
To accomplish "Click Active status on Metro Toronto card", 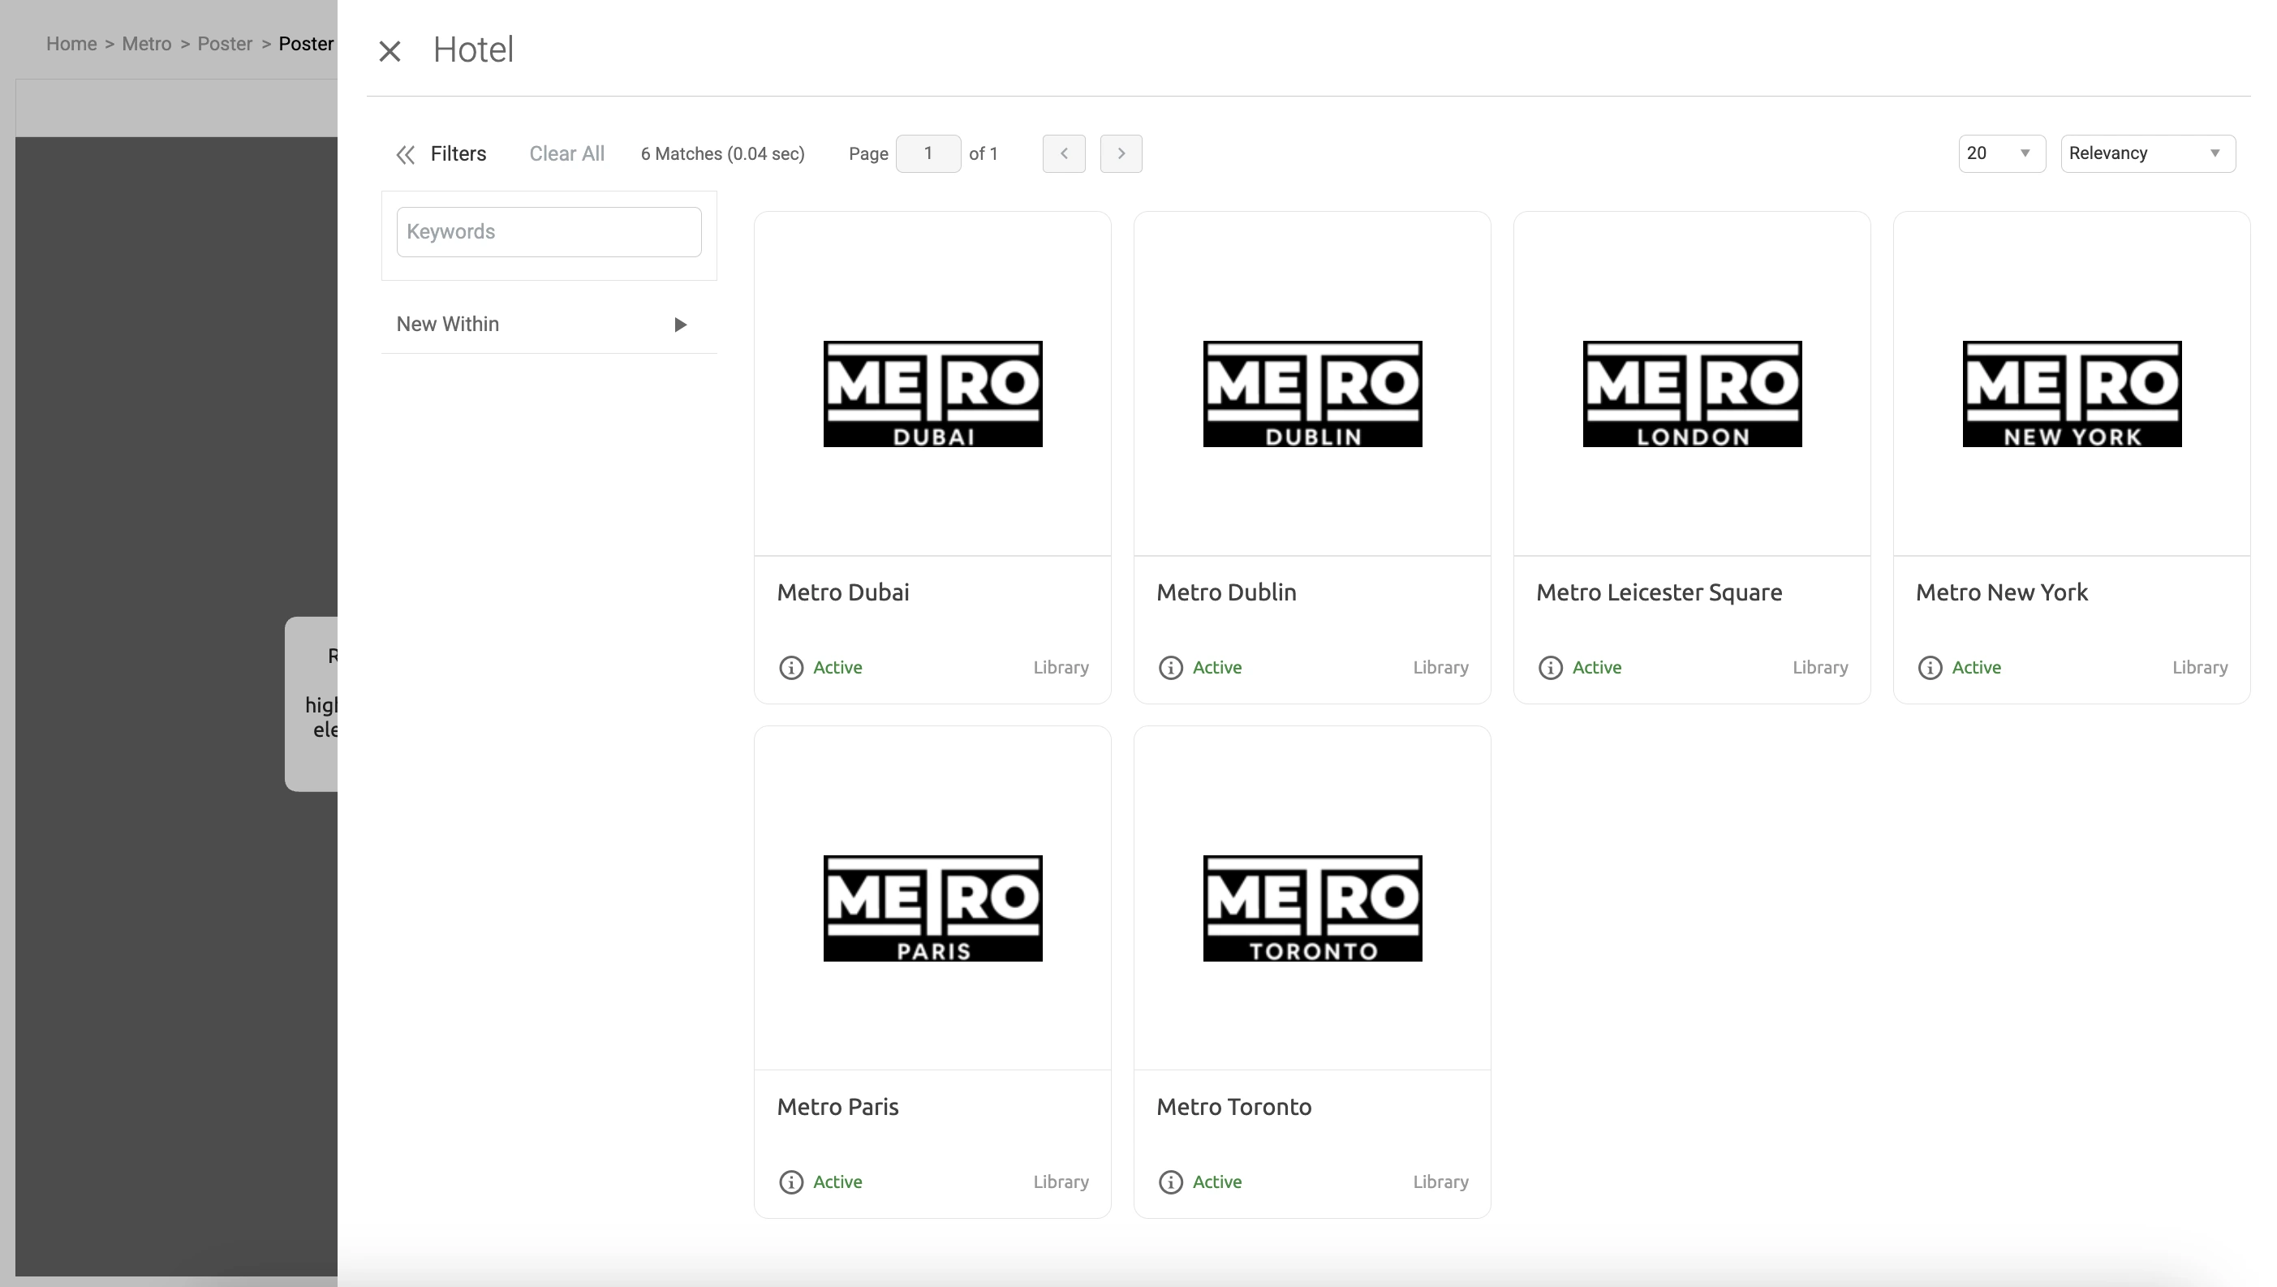I will click(1217, 1182).
